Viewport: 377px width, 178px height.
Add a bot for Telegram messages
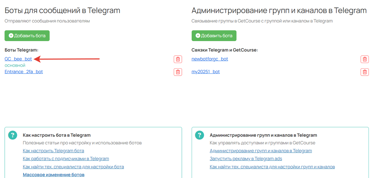click(27, 36)
